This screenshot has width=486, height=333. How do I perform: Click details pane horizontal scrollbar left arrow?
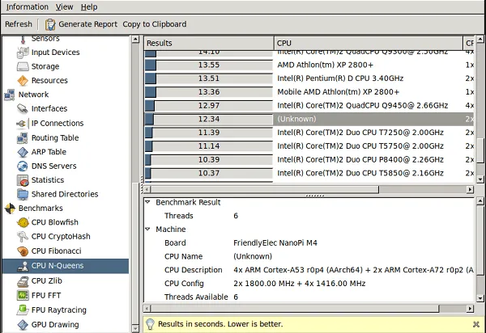(147, 308)
